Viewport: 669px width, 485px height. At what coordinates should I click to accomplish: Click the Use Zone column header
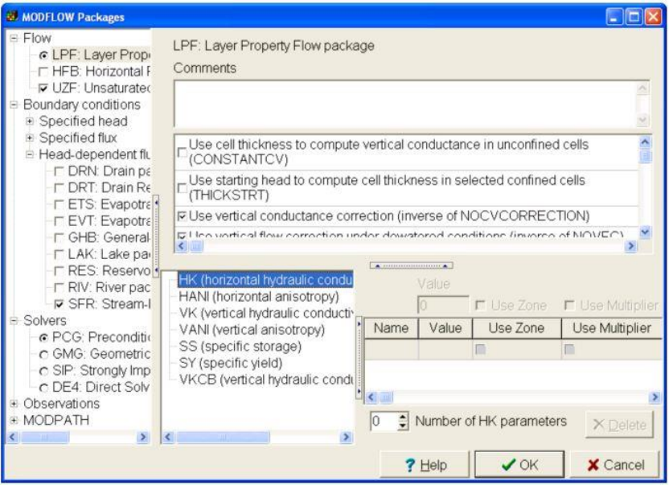tap(517, 328)
